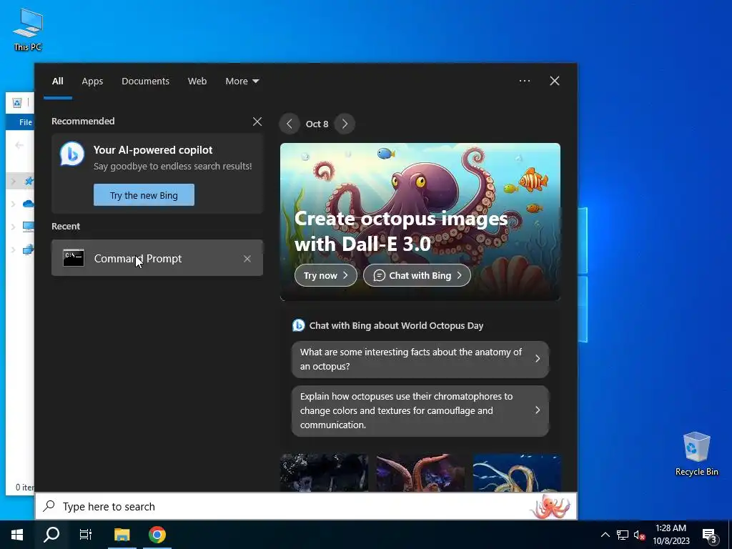Go to the next day highlight arrow

point(345,124)
